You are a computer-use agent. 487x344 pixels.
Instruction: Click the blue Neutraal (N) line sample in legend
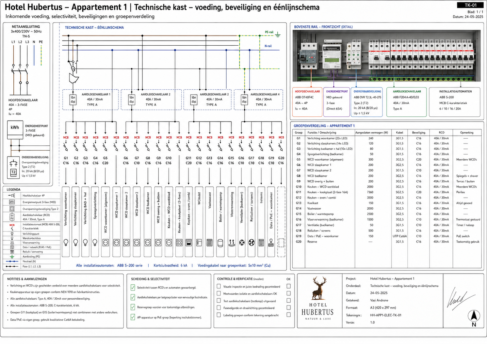pyautogui.click(x=12, y=262)
